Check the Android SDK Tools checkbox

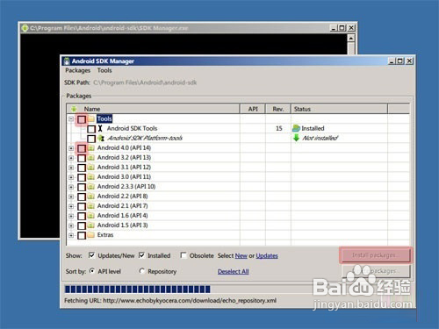coord(91,129)
